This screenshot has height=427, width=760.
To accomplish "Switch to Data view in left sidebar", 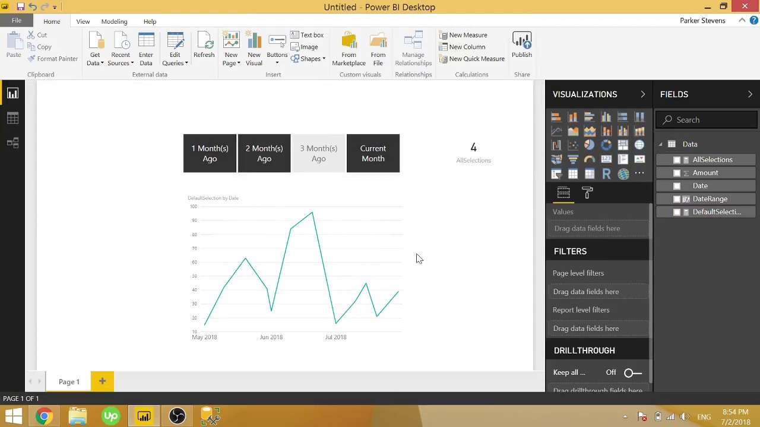I will point(12,119).
